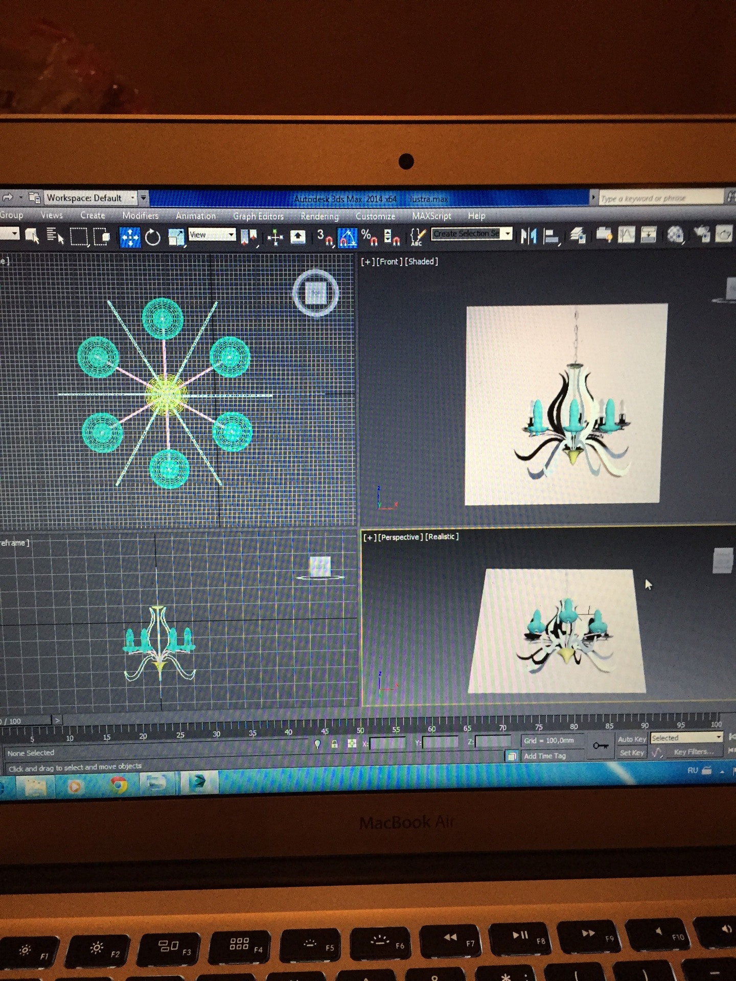The image size is (736, 981).
Task: Expand Quick Access toolbar customize arrow
Action: (144, 197)
